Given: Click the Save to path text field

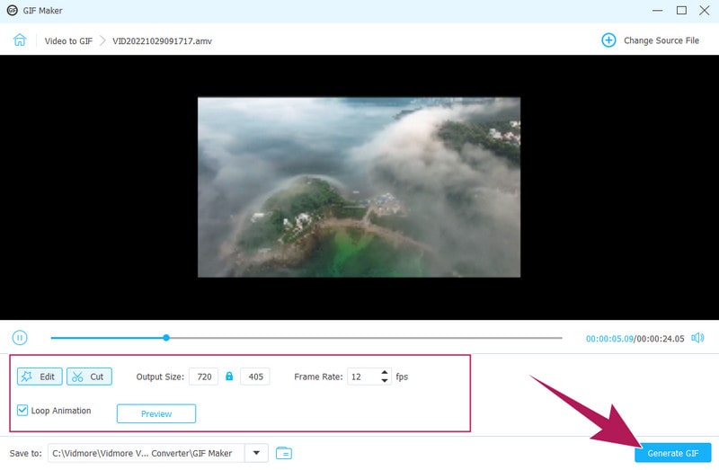Looking at the screenshot, I should (x=146, y=453).
